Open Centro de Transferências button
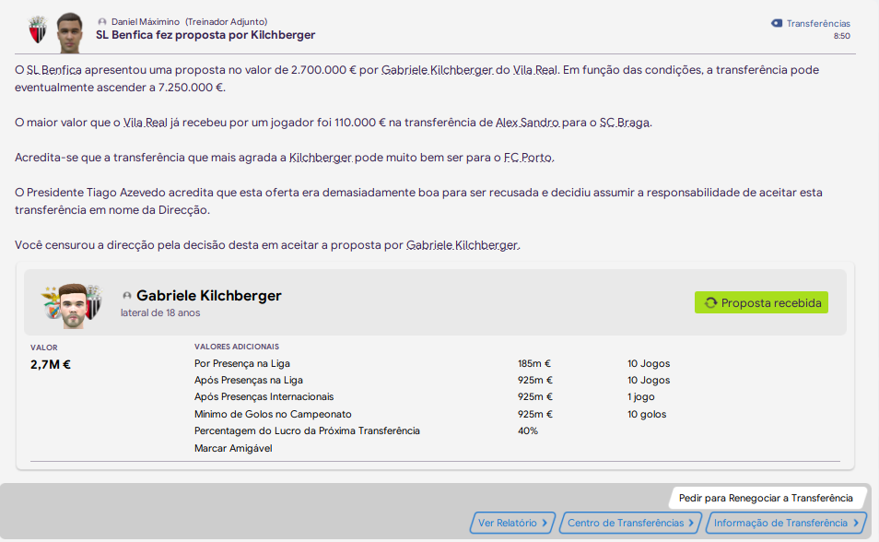The width and height of the screenshot is (879, 542). [630, 523]
